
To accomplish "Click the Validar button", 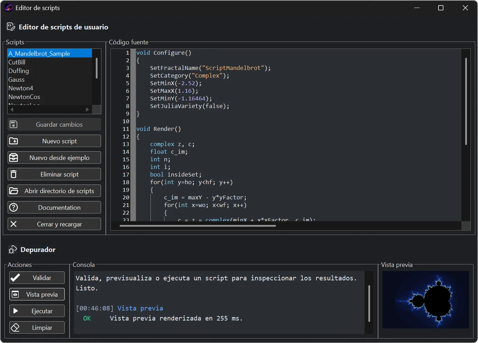I will pyautogui.click(x=37, y=278).
